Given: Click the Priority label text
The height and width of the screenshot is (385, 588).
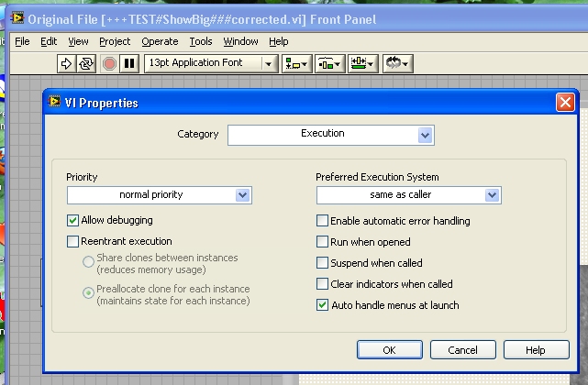Looking at the screenshot, I should (82, 177).
